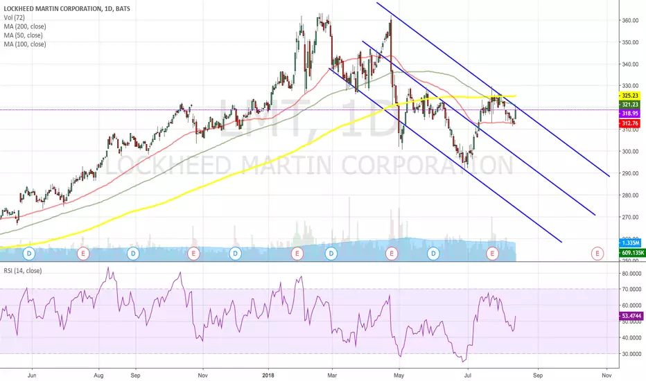Viewport: 646px width, 381px height.
Task: Select the MA (50, close) indicator label
Action: pos(23,35)
